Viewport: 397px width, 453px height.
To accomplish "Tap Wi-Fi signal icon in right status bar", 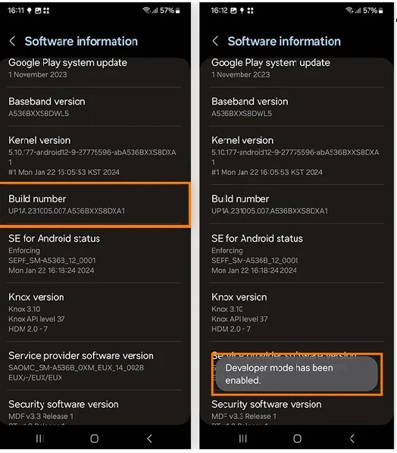I will pyautogui.click(x=349, y=11).
